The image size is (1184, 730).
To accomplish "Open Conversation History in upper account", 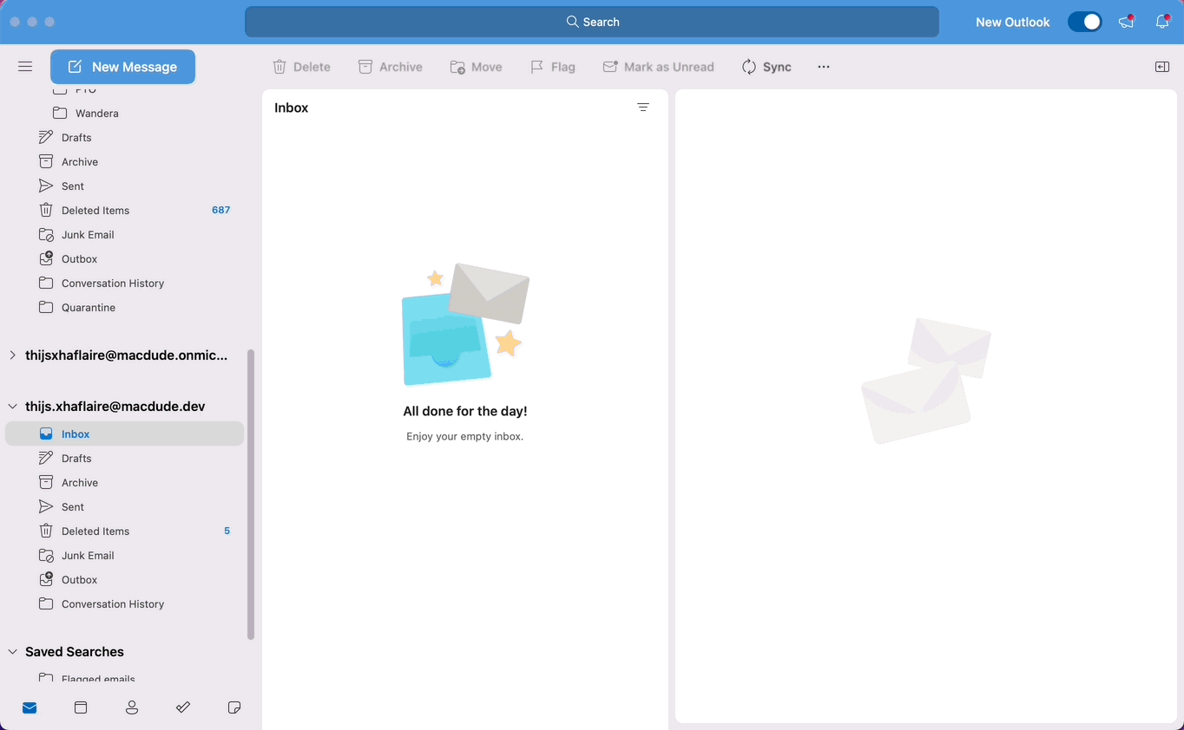I will tap(124, 284).
